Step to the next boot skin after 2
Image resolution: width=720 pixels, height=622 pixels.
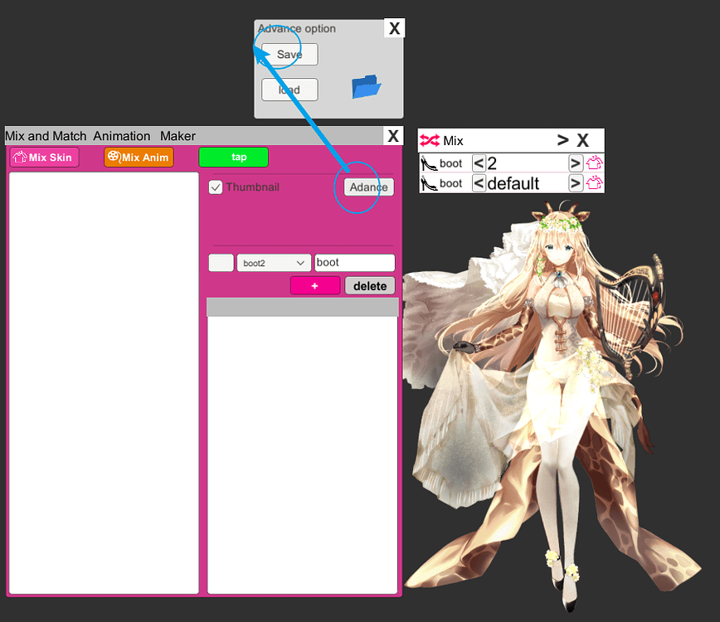click(x=575, y=163)
